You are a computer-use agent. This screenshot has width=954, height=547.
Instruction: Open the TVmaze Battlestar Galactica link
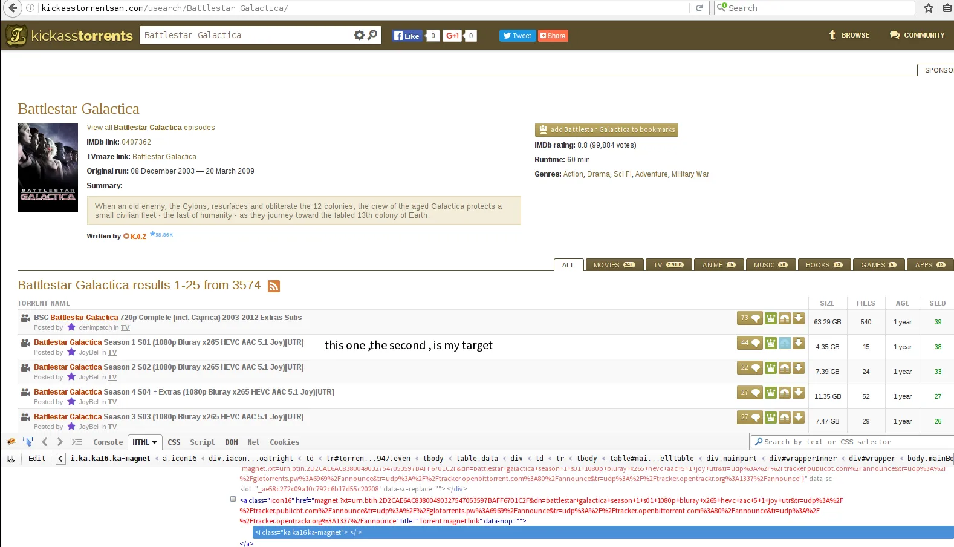164,157
